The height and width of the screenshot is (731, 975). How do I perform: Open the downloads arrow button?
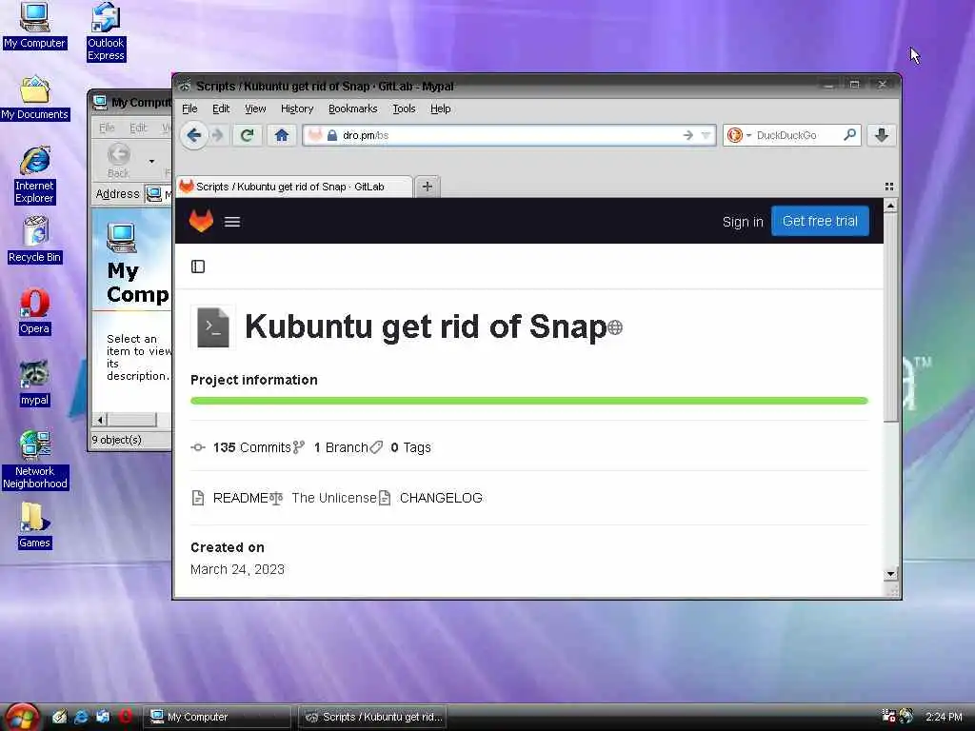tap(881, 135)
